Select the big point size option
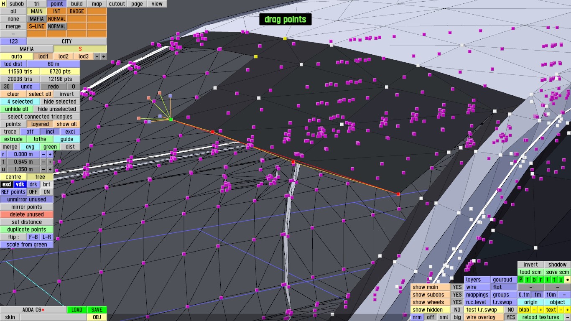 coord(457,317)
